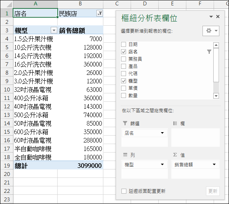
Task: Click cell 2.0公升果汁機
Action: (35, 73)
